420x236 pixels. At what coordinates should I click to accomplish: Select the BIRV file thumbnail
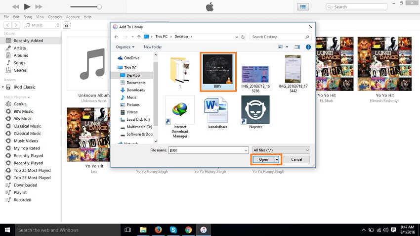tap(218, 72)
